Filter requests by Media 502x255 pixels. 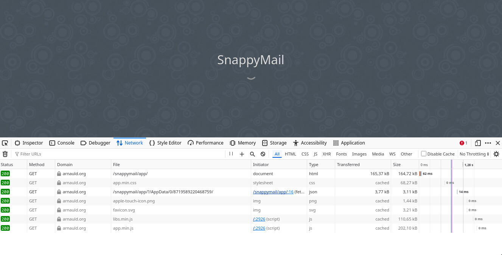[378, 154]
